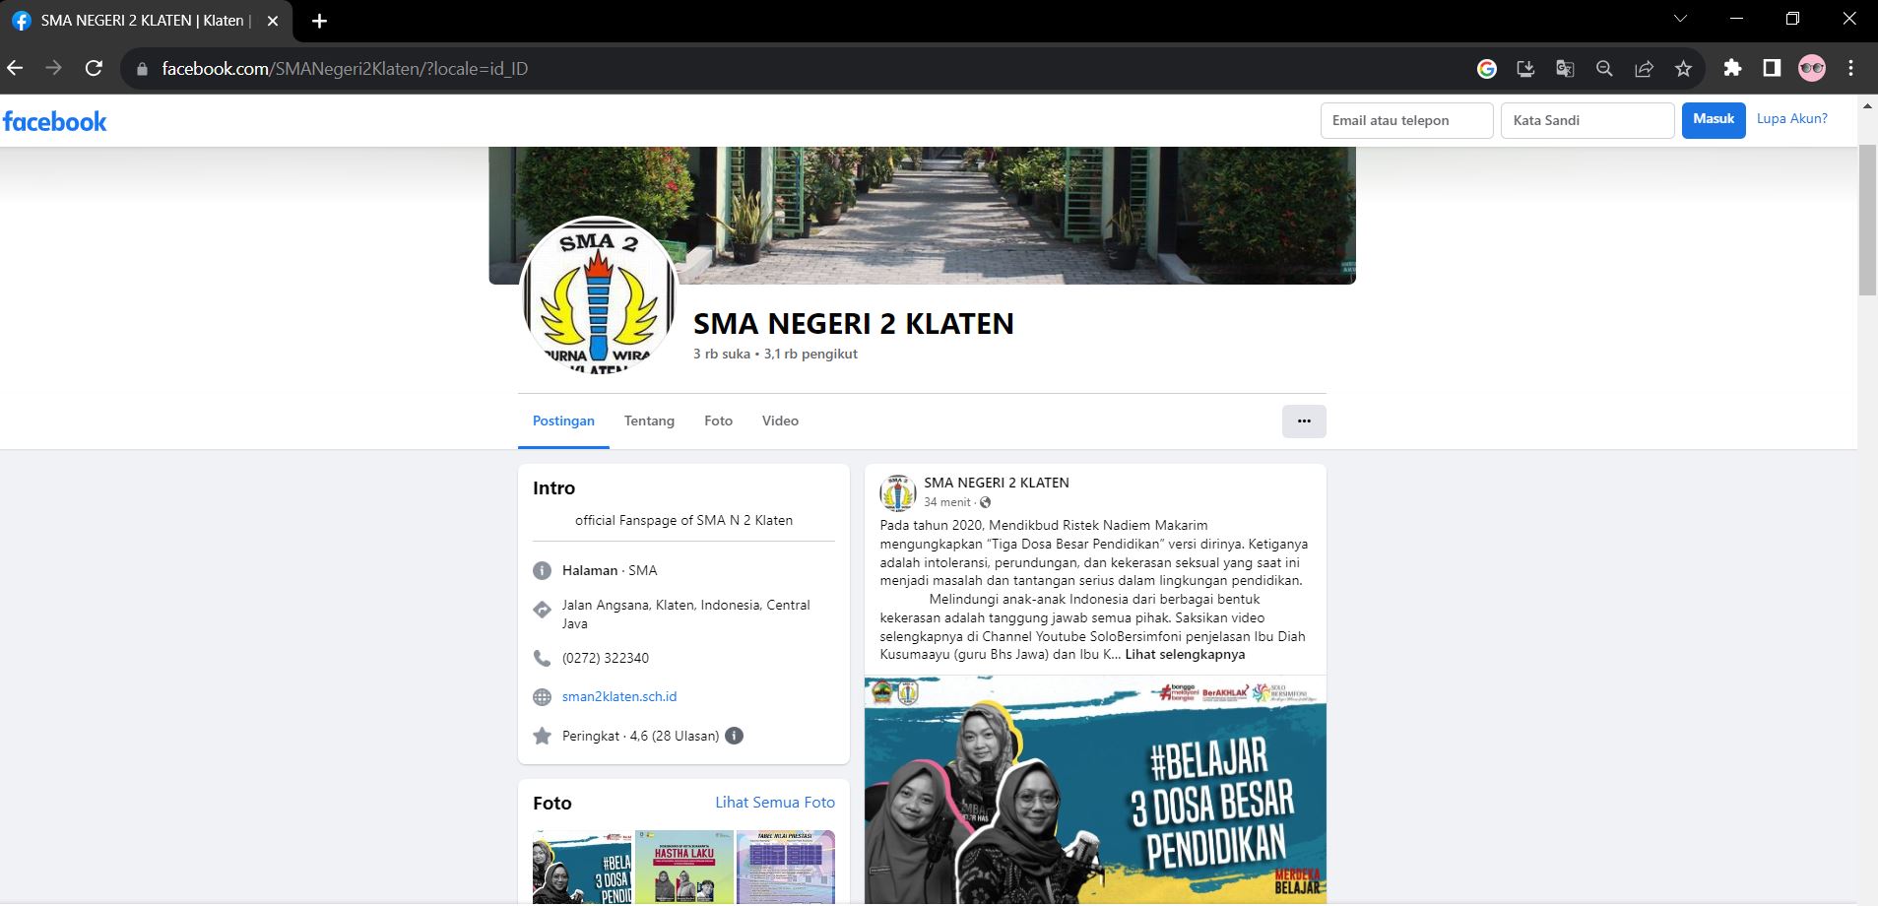Open the sman2klaten.sch.id website link

pyautogui.click(x=619, y=697)
